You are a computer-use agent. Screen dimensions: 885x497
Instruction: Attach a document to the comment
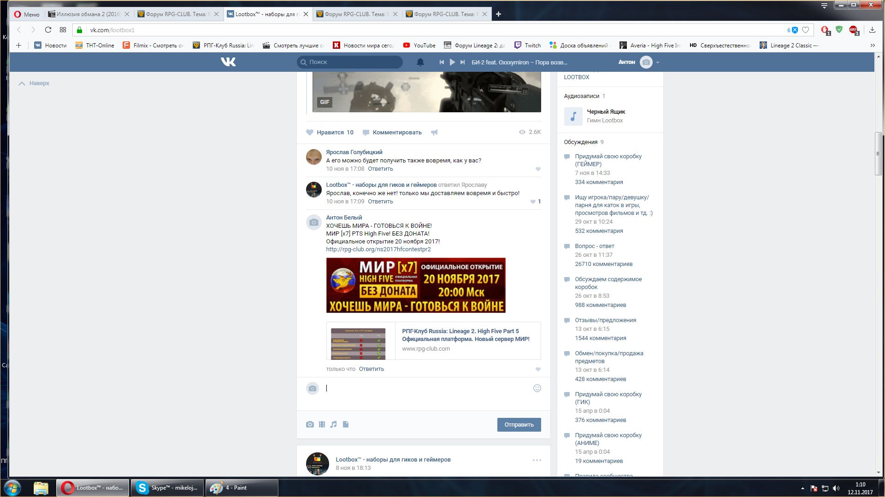click(346, 424)
